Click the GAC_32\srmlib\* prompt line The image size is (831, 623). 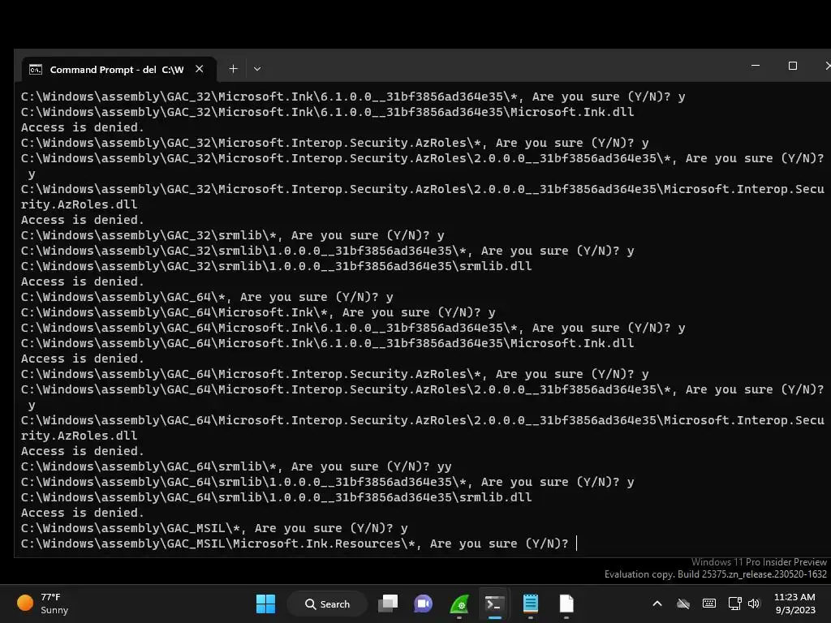(233, 235)
